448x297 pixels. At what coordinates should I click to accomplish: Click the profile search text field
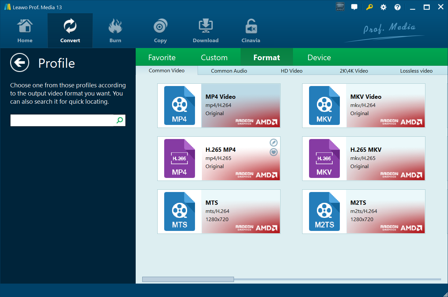[x=62, y=120]
